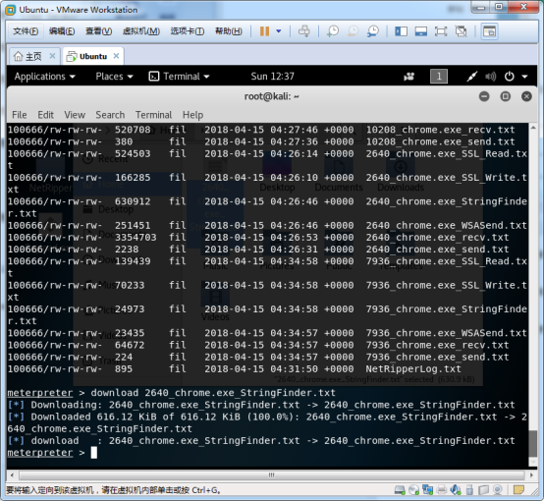Click the horizontal scrollbar right arrow

point(531,474)
